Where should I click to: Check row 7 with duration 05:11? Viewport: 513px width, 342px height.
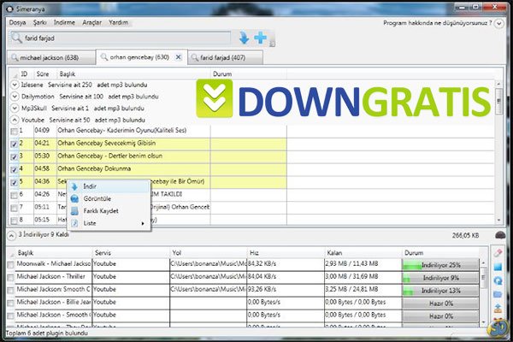tap(14, 208)
